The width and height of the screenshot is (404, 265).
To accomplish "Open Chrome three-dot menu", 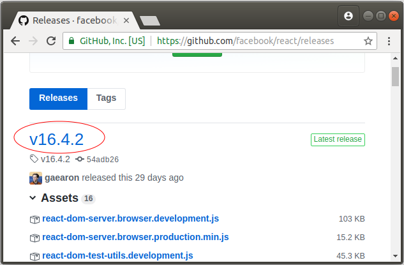I will tap(389, 41).
